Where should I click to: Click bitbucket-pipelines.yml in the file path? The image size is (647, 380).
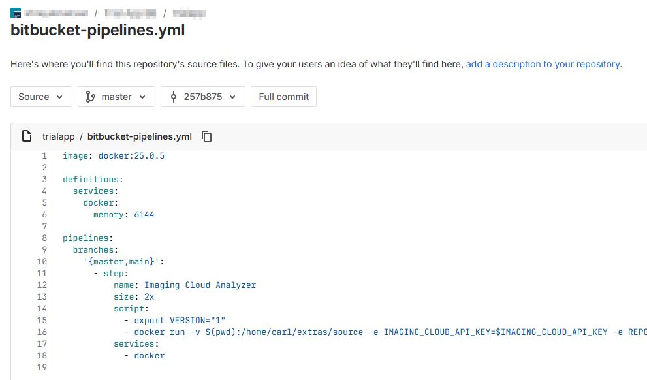[140, 136]
